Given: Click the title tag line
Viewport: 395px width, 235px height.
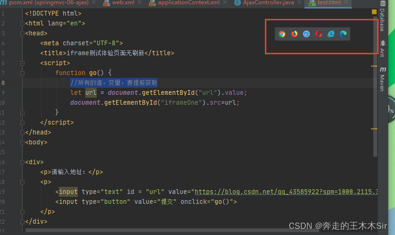Looking at the screenshot, I should coord(107,53).
